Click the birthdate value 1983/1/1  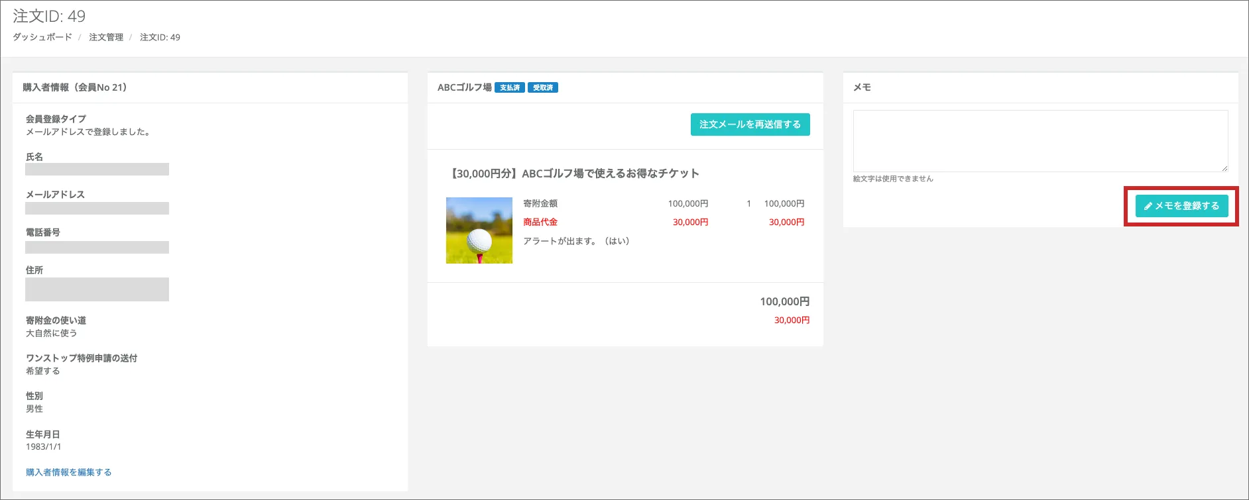[x=44, y=446]
